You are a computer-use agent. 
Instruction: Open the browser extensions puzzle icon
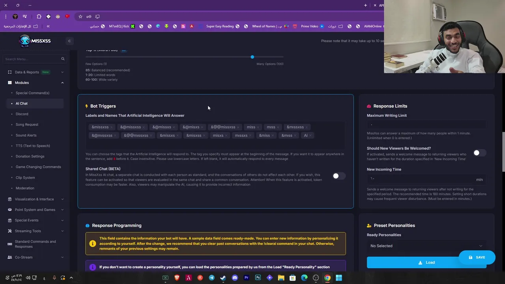(39, 17)
